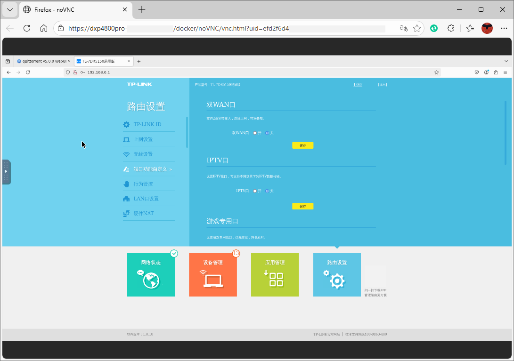Screen dimensions: 514x361
Task: Bookmark this page with the Firefox star
Action: click(x=436, y=72)
